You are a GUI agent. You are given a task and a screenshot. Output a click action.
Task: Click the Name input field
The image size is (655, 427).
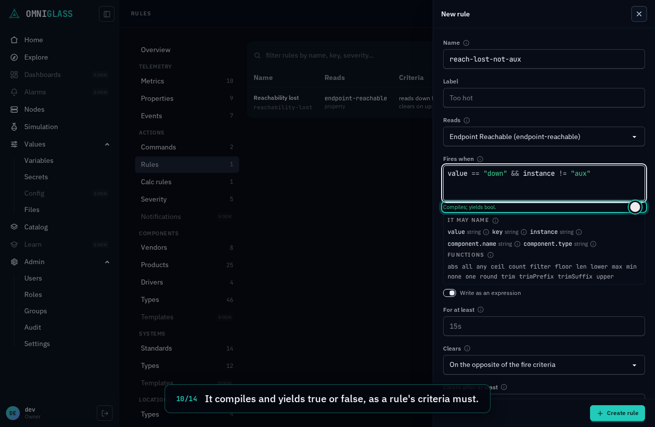pyautogui.click(x=544, y=59)
